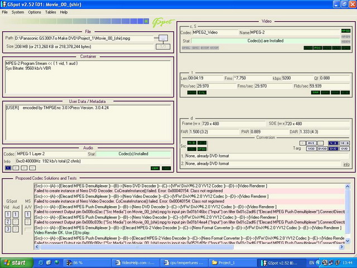Click the audio CBR indicator

tap(155, 168)
